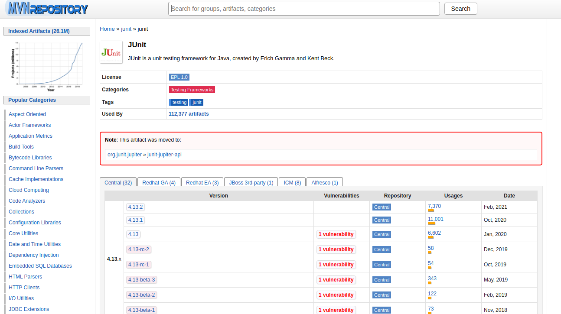Switch to the JBoss 3rd-party (1) tab
This screenshot has height=314, width=561.
pyautogui.click(x=251, y=182)
